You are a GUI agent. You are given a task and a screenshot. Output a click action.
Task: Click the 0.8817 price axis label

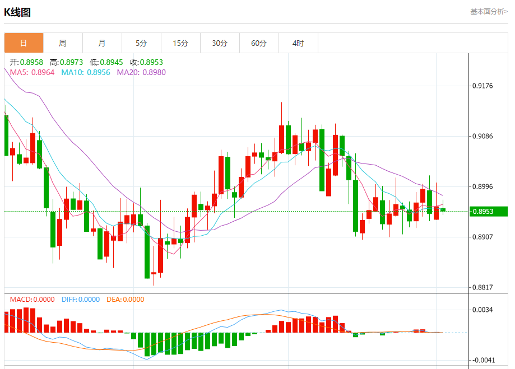tap(482, 288)
